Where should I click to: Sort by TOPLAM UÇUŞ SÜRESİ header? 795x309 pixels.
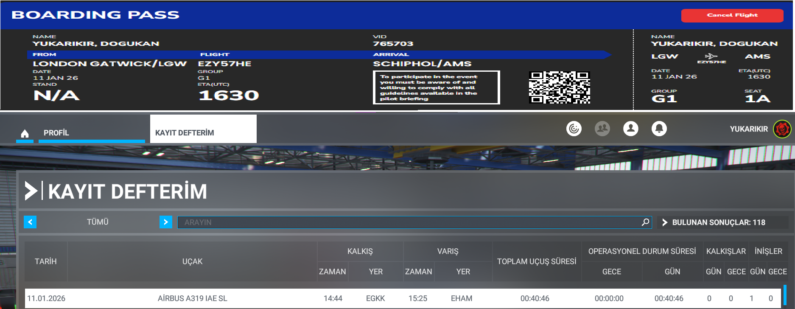point(537,261)
